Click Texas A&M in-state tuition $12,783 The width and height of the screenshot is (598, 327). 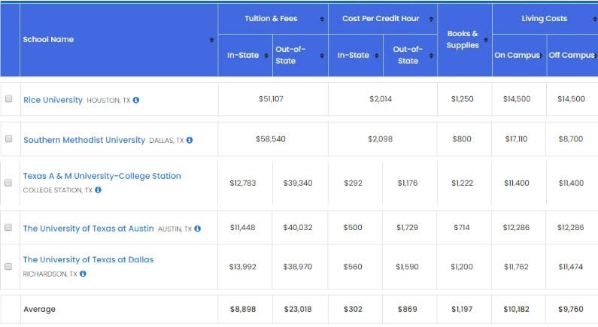243,183
